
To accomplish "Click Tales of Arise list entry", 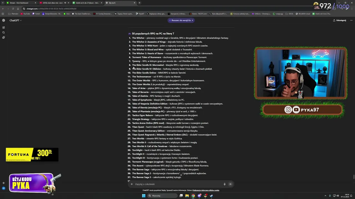I will (166, 88).
